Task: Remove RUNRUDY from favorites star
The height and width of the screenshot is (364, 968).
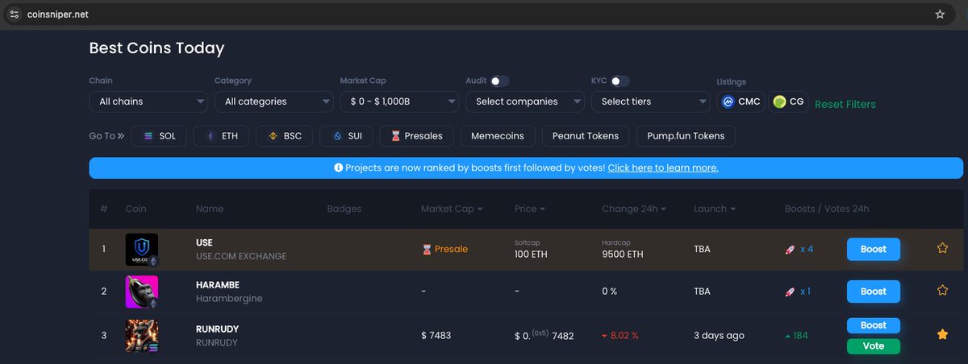Action: (x=942, y=334)
